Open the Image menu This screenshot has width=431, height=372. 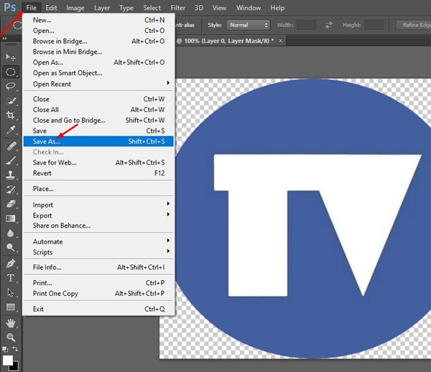75,8
